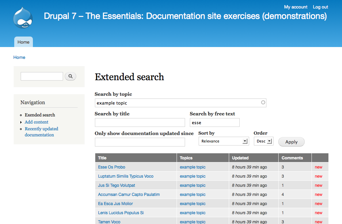Focus the updated since date field
Image resolution: width=342 pixels, height=224 pixels.
tap(140, 142)
